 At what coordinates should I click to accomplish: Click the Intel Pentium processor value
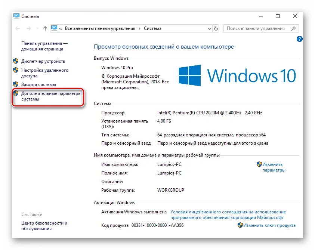(210, 113)
